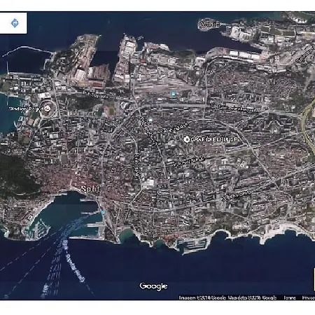Image resolution: width=315 pixels, height=315 pixels.
Task: Click the blue train station marker icon
Action: (x=173, y=94)
